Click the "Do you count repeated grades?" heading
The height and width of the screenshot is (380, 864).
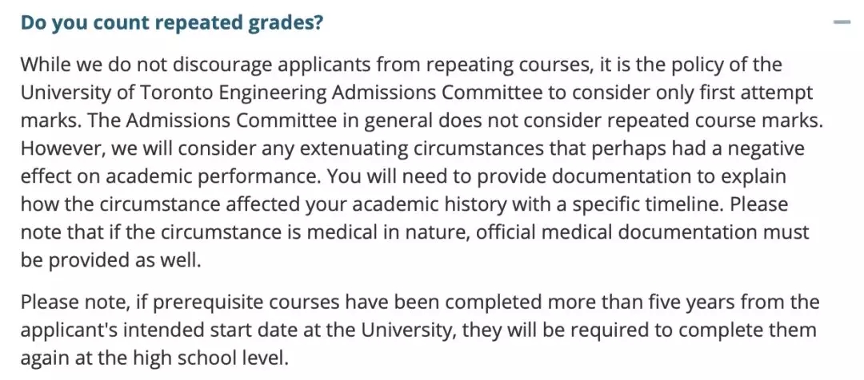[172, 22]
